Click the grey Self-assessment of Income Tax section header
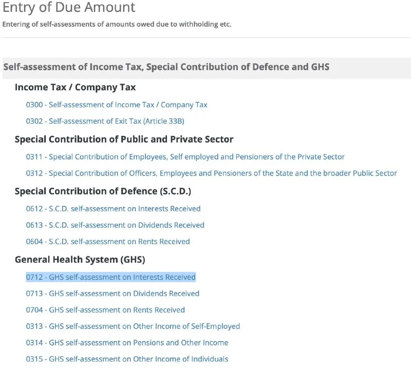The width and height of the screenshot is (411, 369). pos(166,67)
